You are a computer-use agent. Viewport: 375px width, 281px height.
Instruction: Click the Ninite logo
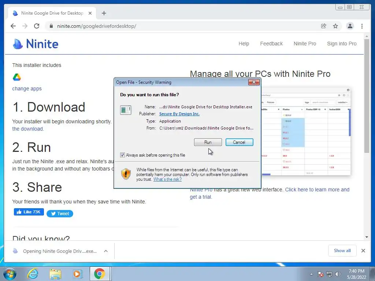click(x=36, y=44)
